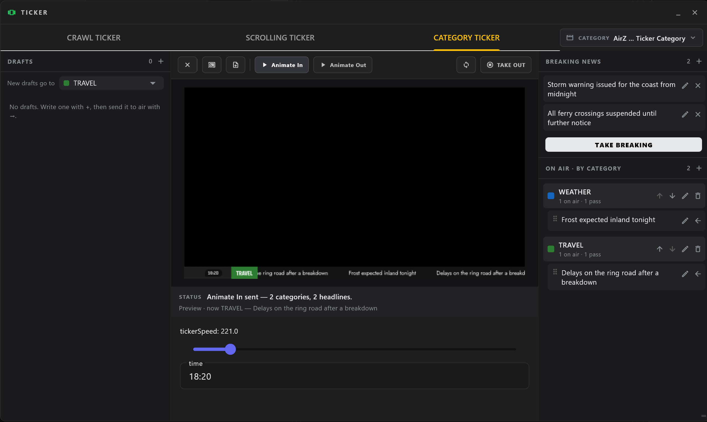Click the WEATHER blue color swatch
The image size is (707, 422).
tap(551, 196)
